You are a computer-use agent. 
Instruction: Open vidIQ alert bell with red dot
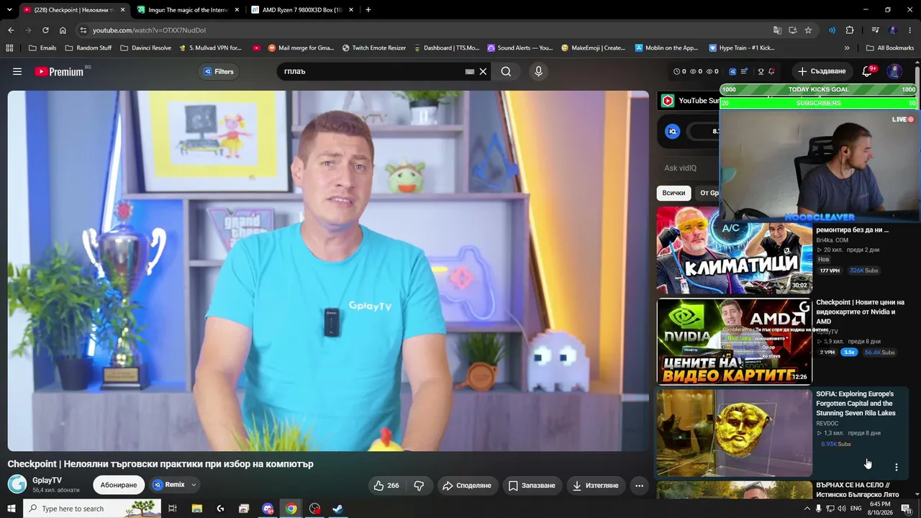tap(771, 71)
